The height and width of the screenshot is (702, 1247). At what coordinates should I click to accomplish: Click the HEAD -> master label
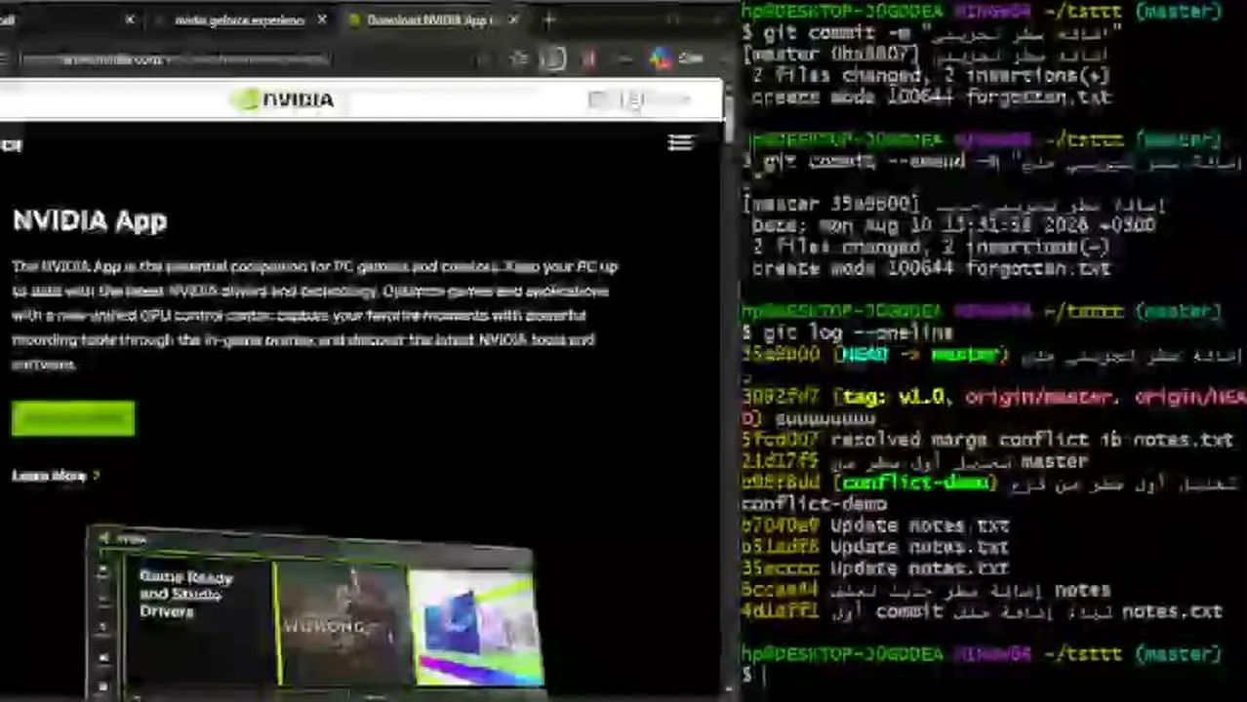[x=919, y=356]
